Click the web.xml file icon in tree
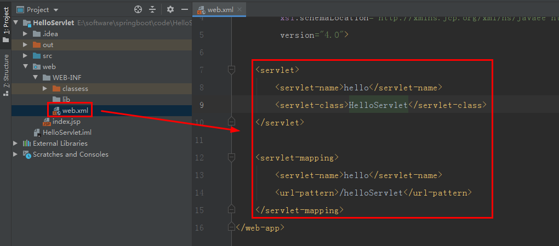Viewport: 559px width, 246px height. (x=56, y=111)
